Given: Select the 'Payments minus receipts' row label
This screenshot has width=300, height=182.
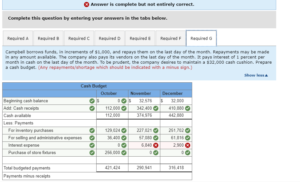Looking at the screenshot, I should 27,176.
